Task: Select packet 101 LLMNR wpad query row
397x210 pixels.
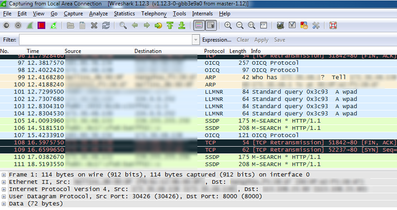Action: coord(198,92)
